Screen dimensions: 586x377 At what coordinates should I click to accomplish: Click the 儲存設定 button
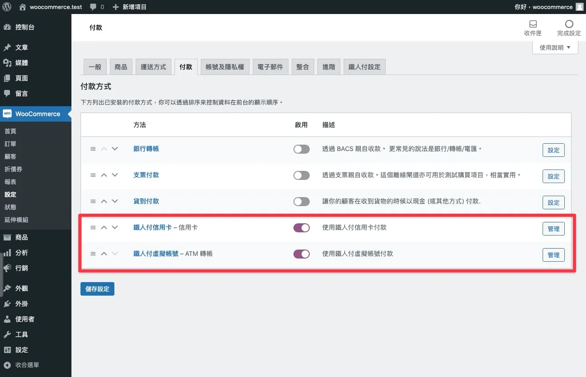coord(97,288)
